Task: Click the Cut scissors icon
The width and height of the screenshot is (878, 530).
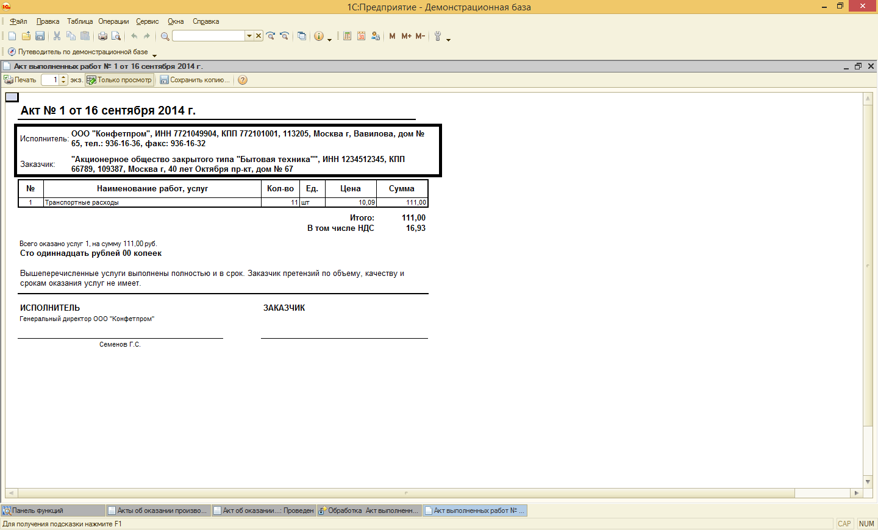Action: pos(57,36)
